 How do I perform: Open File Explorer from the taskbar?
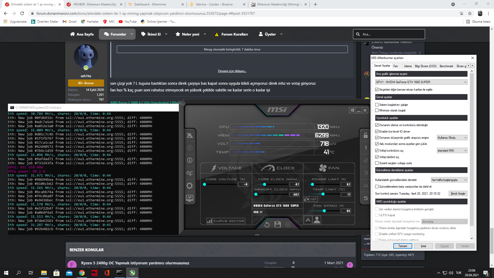coord(44,273)
